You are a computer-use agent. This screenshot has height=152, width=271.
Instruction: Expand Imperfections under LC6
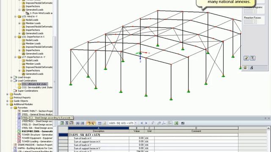(x=19, y=50)
